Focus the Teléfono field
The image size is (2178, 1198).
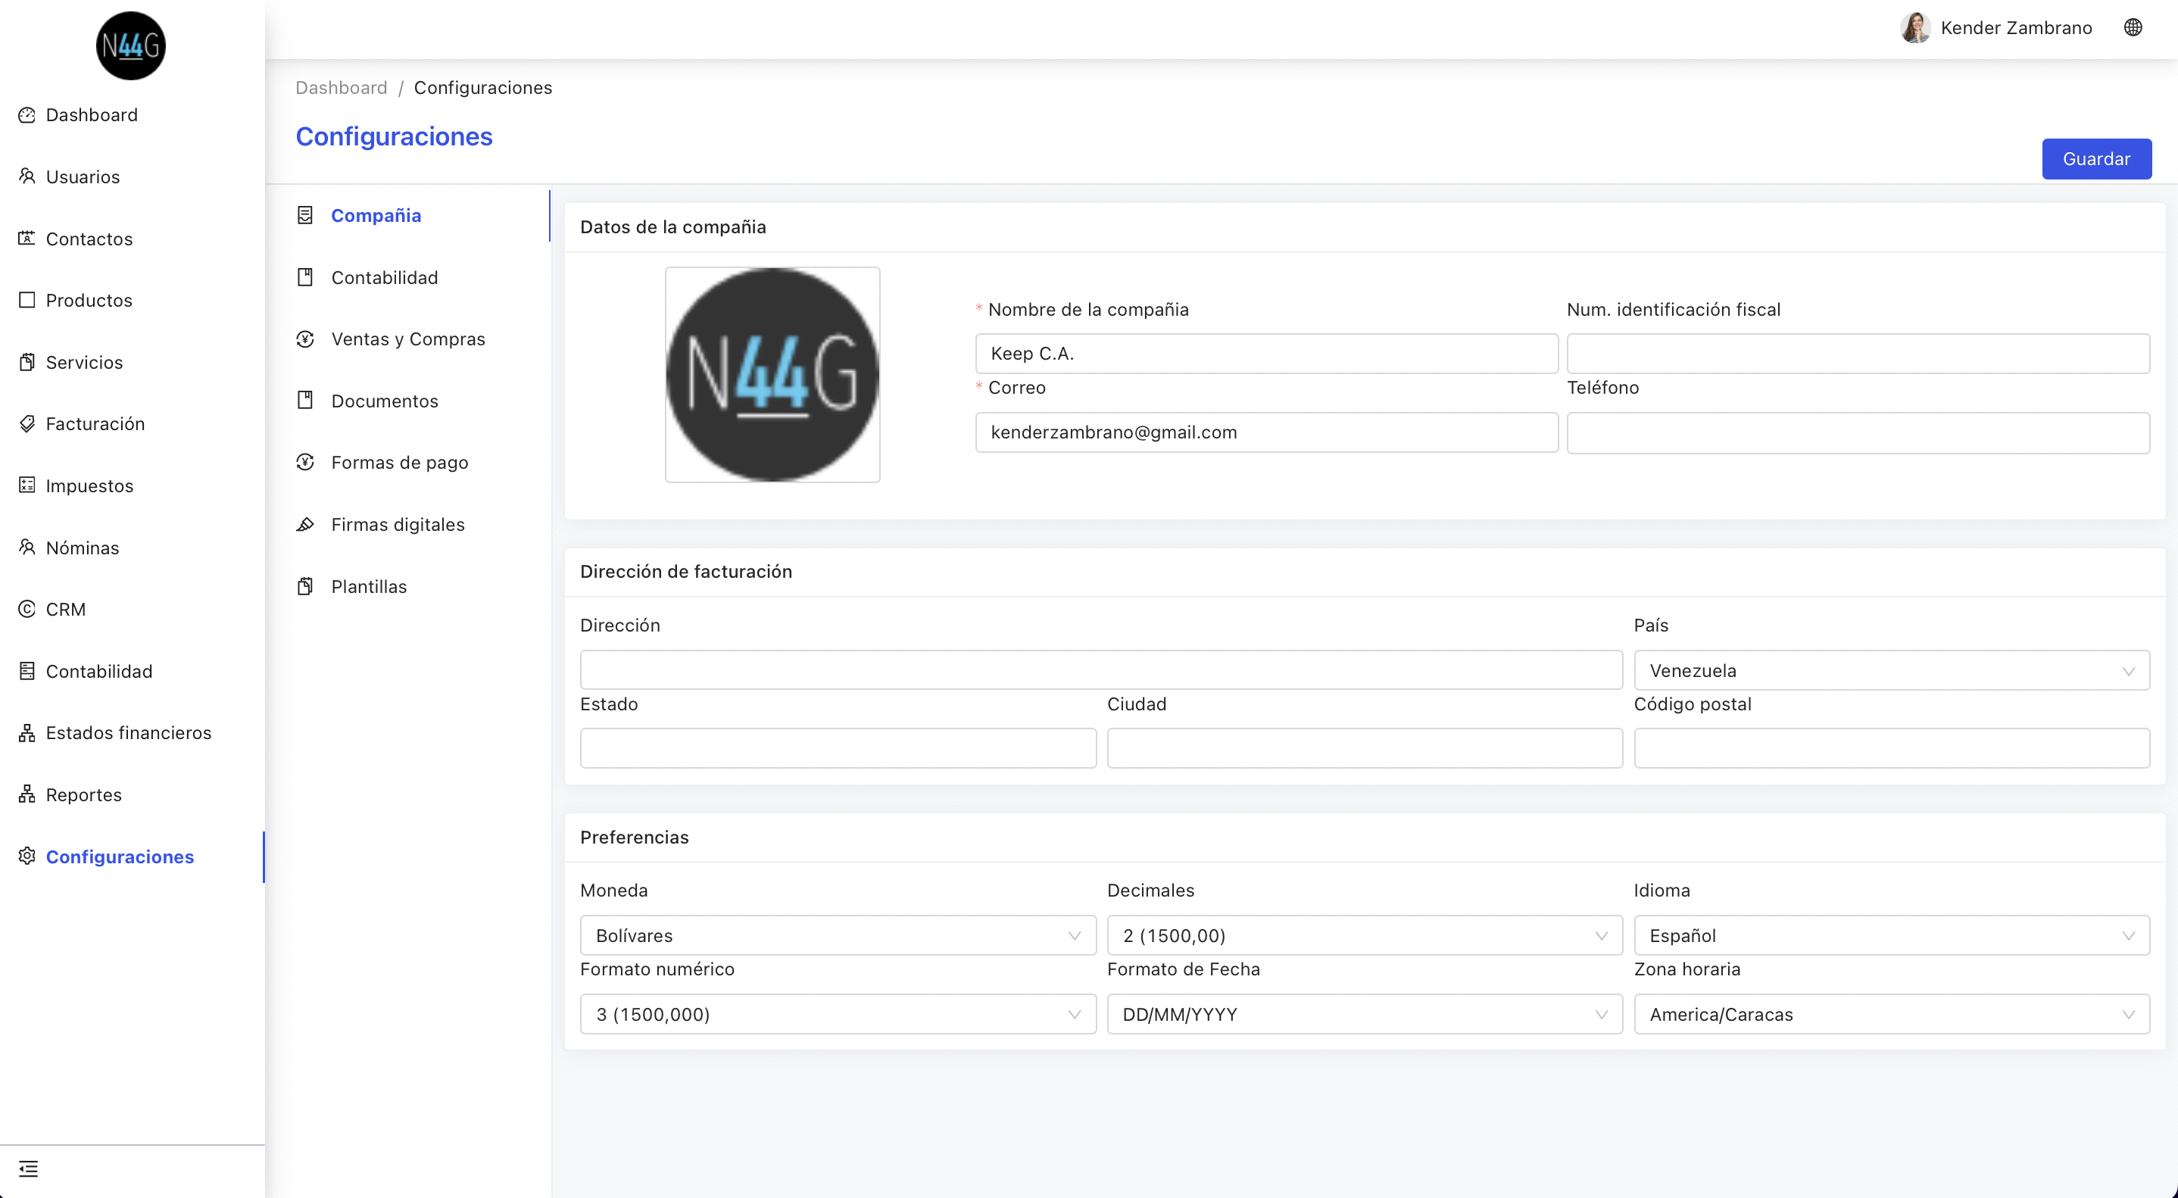pos(1858,432)
